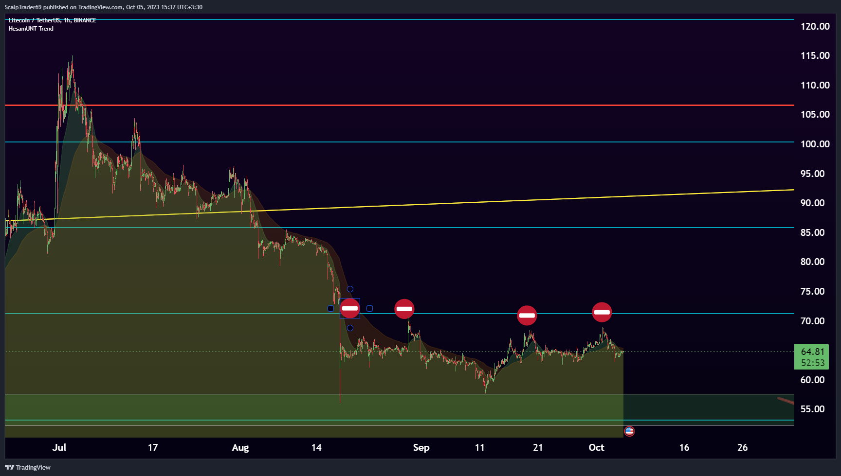This screenshot has height=476, width=841.
Task: Click the Litecoin / TetherUS symbol title
Action: 52,20
